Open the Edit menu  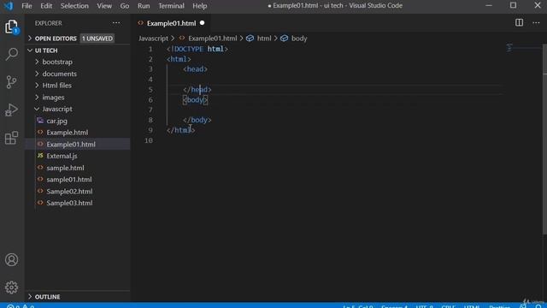46,6
